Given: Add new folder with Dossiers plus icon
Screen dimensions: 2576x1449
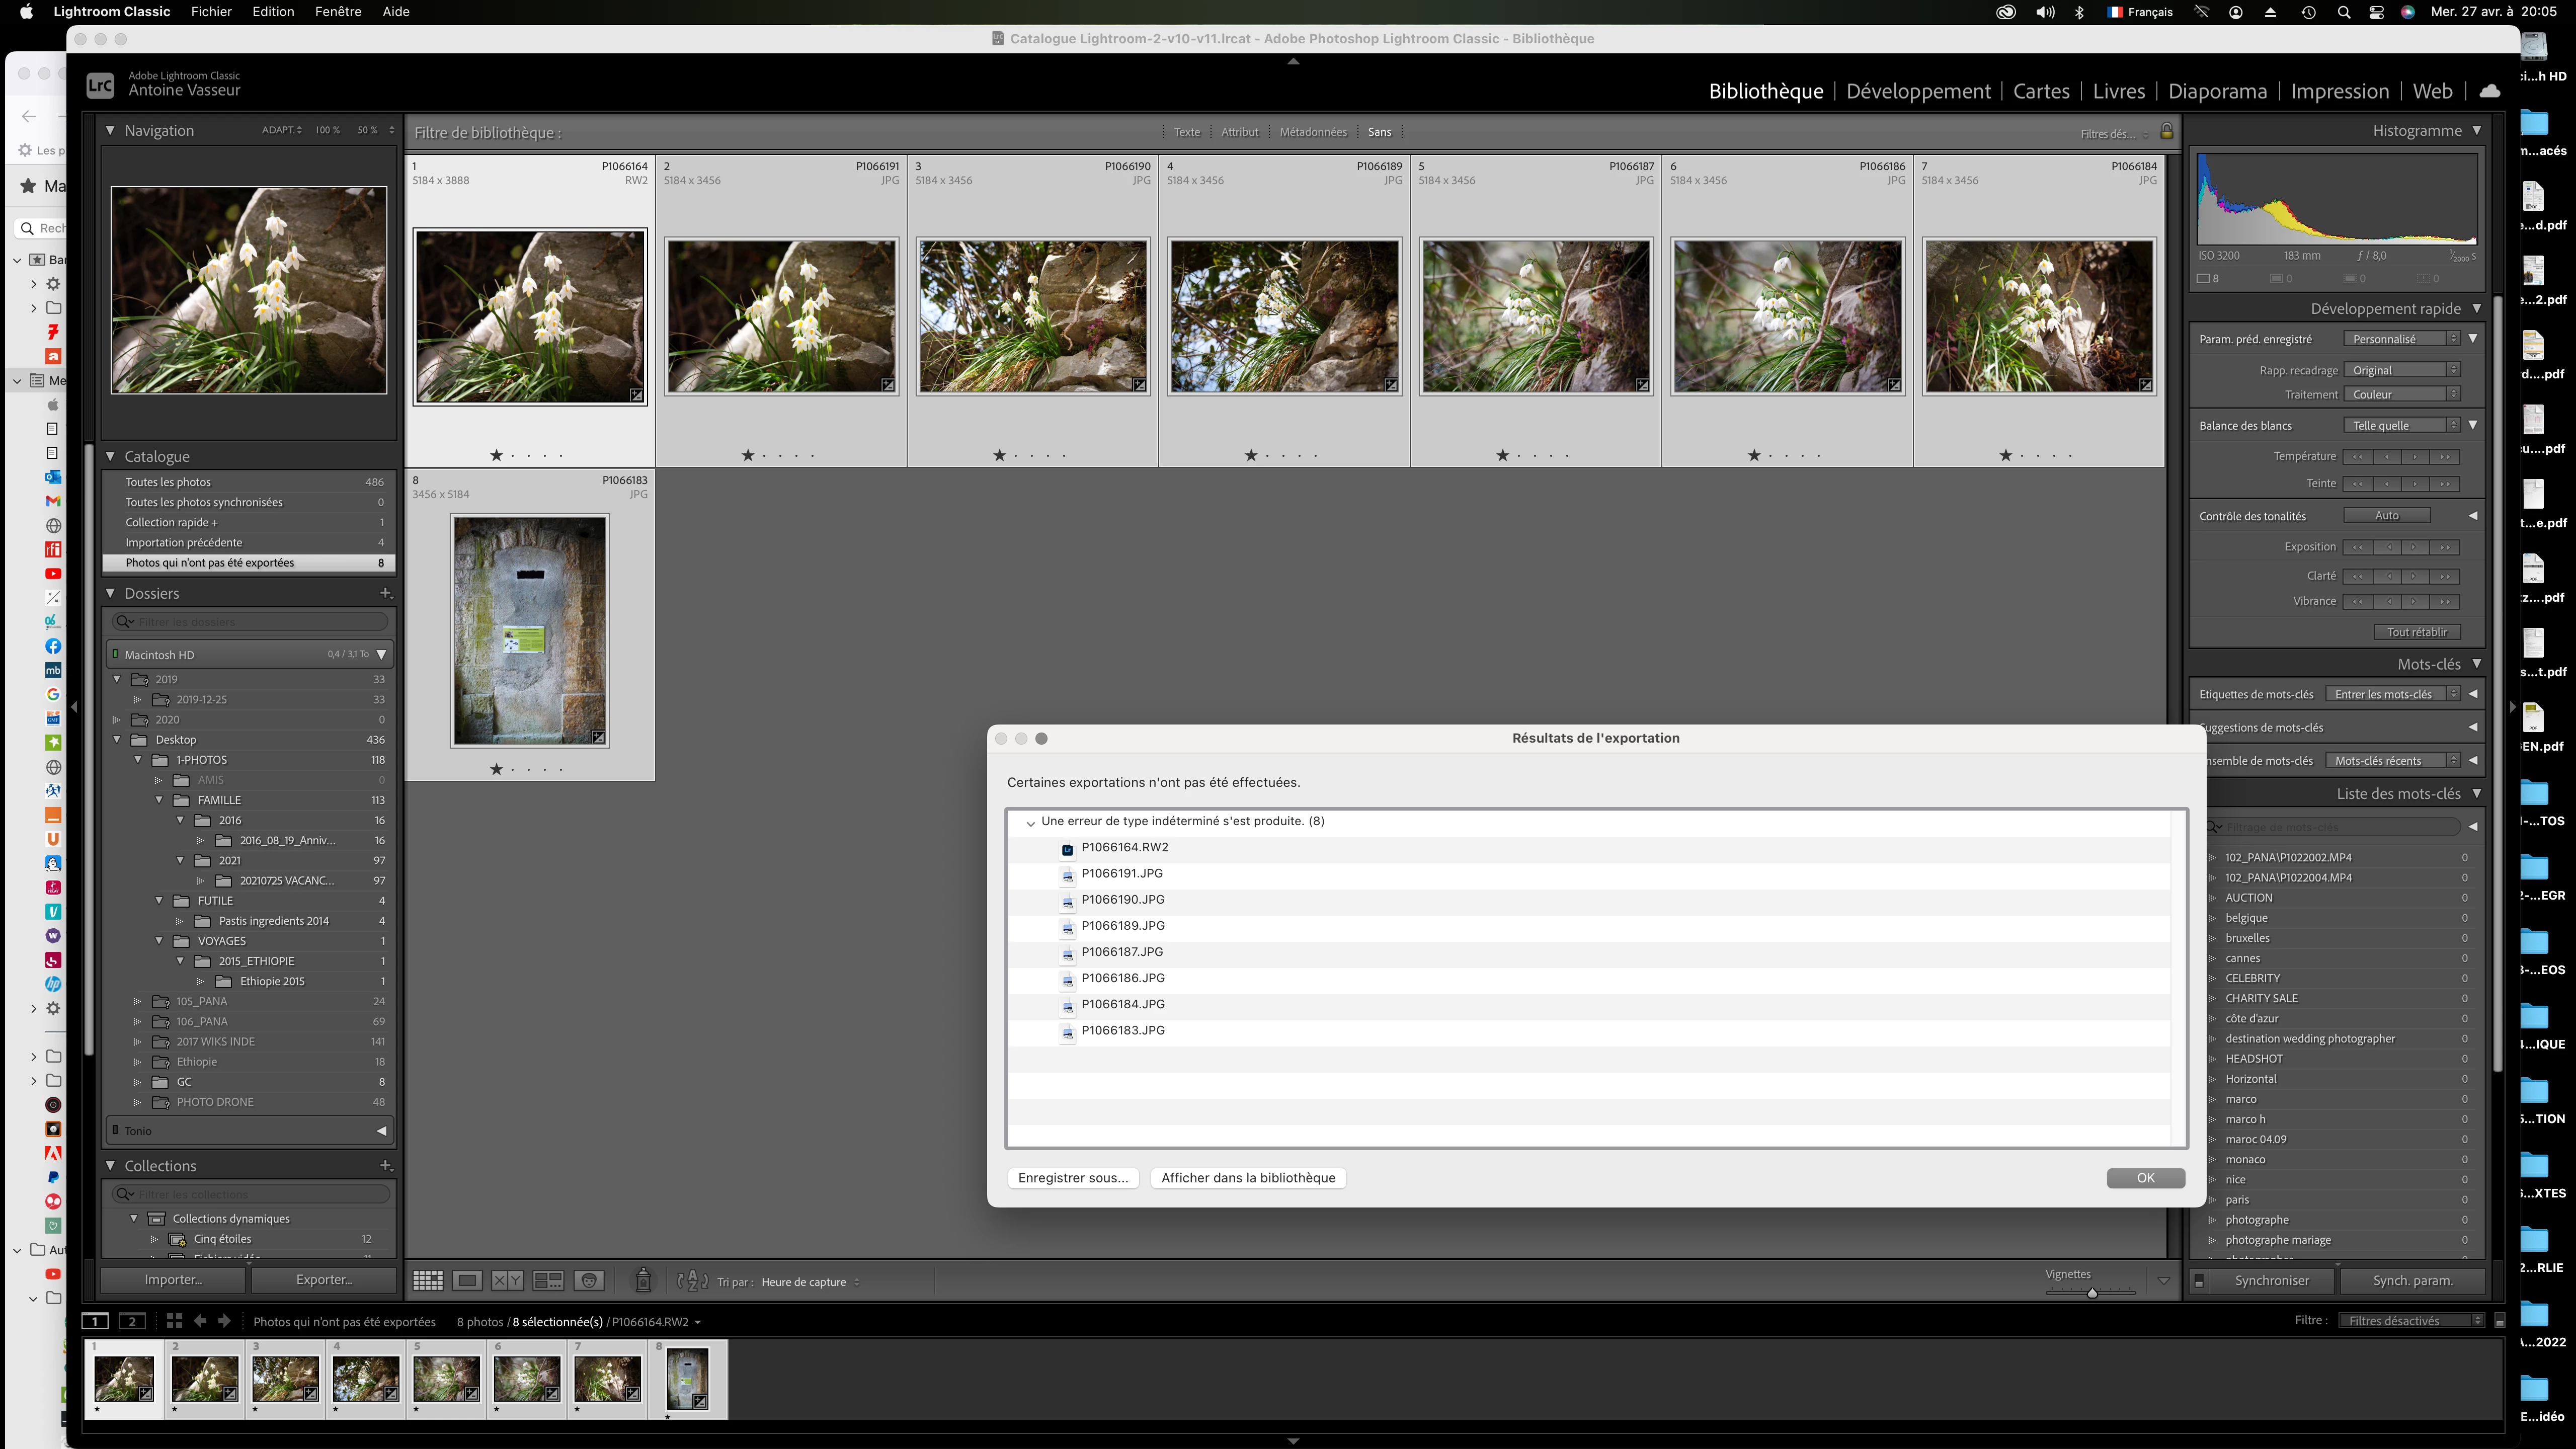Looking at the screenshot, I should (x=385, y=593).
